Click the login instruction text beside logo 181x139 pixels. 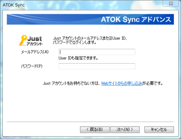coord(90,40)
